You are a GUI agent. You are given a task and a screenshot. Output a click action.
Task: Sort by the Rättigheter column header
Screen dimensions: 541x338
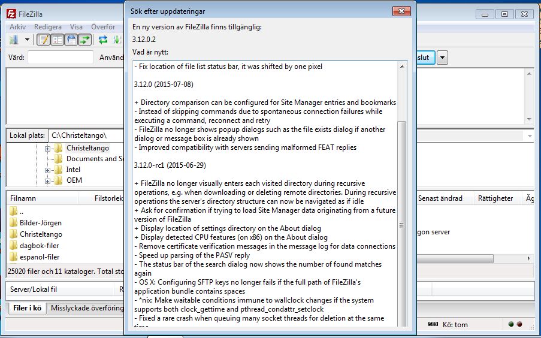(x=498, y=198)
